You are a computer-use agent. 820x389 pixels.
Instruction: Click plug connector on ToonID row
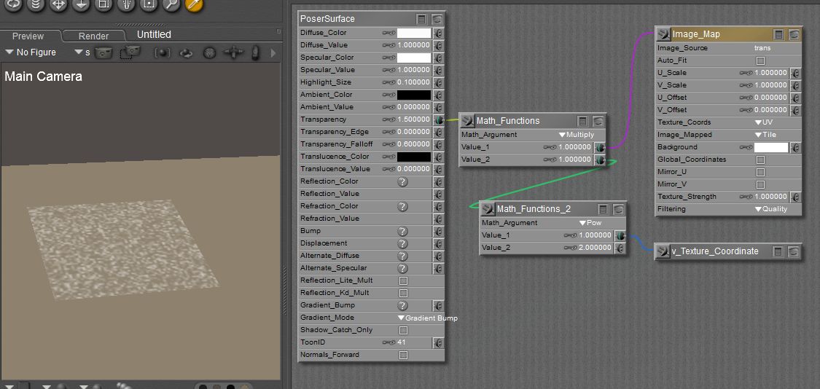click(x=438, y=343)
